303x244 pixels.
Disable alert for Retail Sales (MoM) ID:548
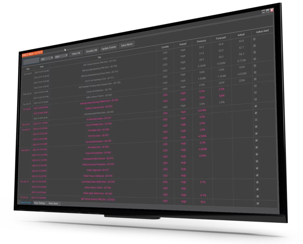258,196
